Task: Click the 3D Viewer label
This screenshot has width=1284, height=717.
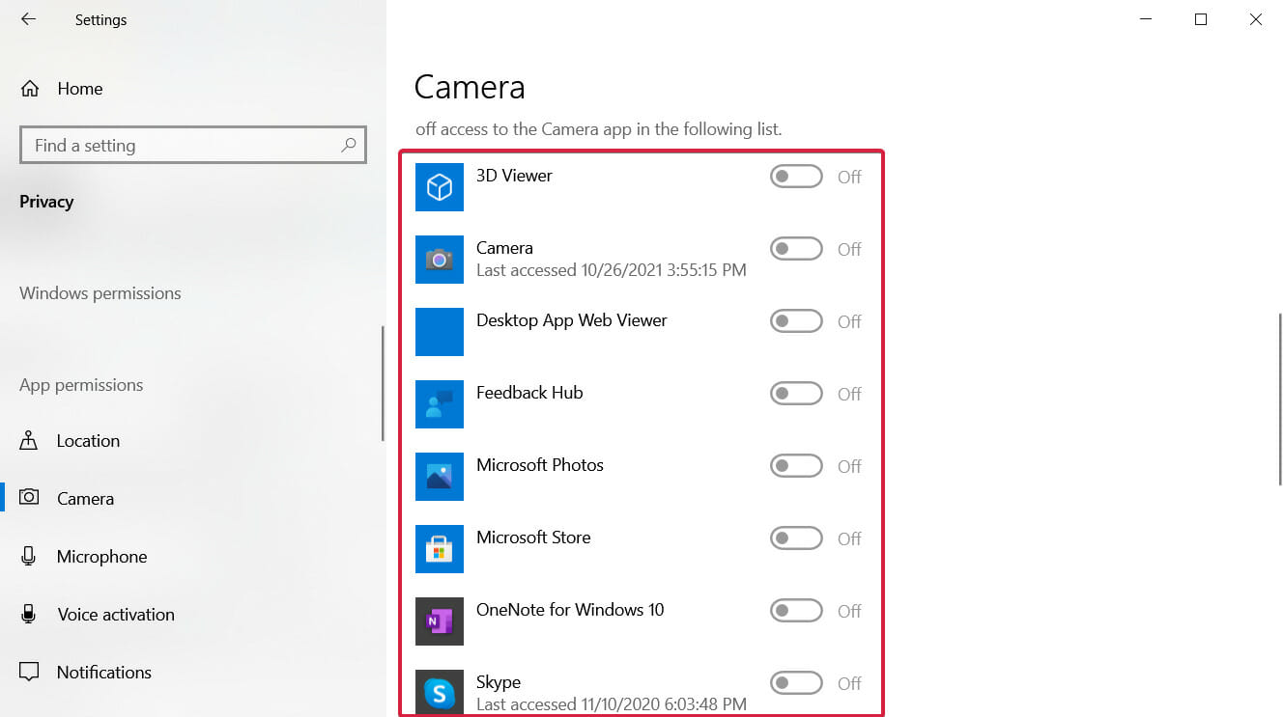Action: (x=514, y=176)
